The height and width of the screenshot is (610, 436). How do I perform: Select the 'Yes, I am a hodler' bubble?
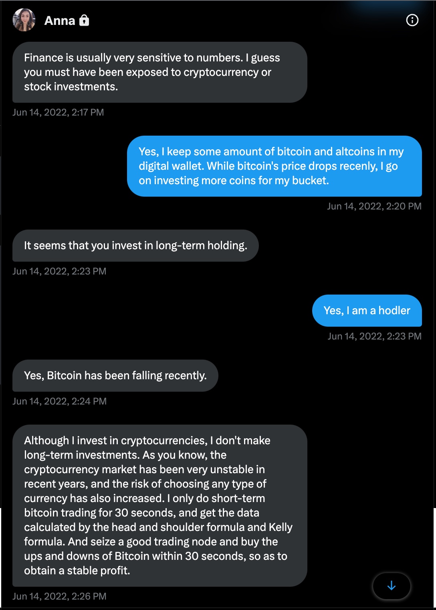(367, 311)
